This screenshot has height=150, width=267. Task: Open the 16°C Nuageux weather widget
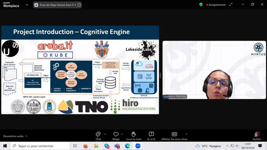click(208, 146)
